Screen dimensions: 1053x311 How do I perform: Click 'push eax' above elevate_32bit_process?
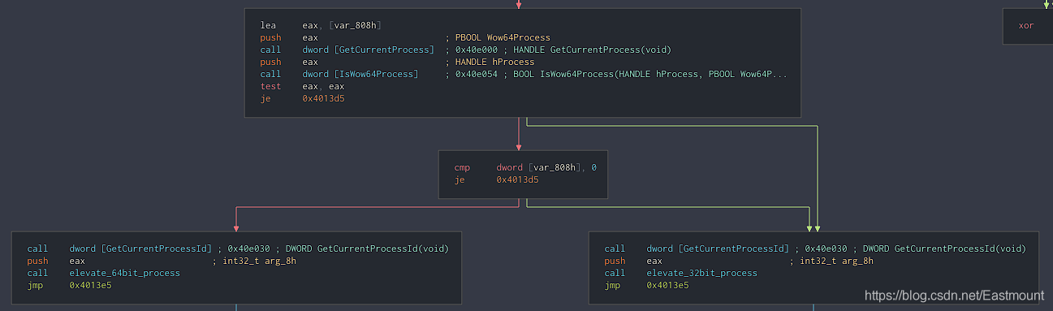633,261
